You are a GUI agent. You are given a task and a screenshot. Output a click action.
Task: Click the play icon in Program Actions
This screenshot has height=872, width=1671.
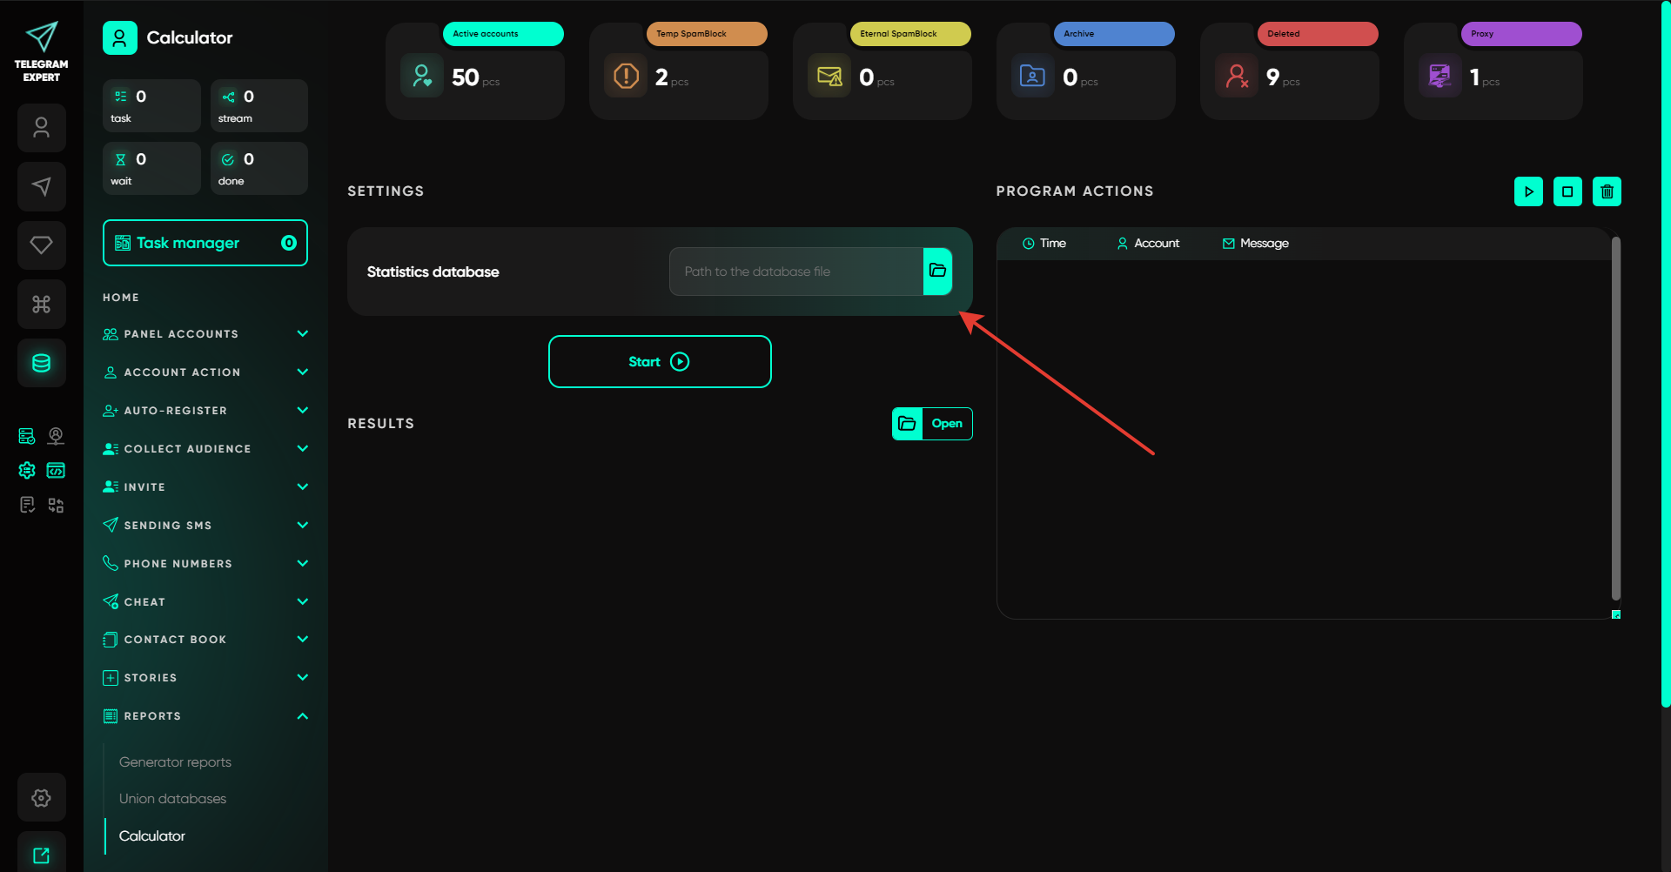1528,191
